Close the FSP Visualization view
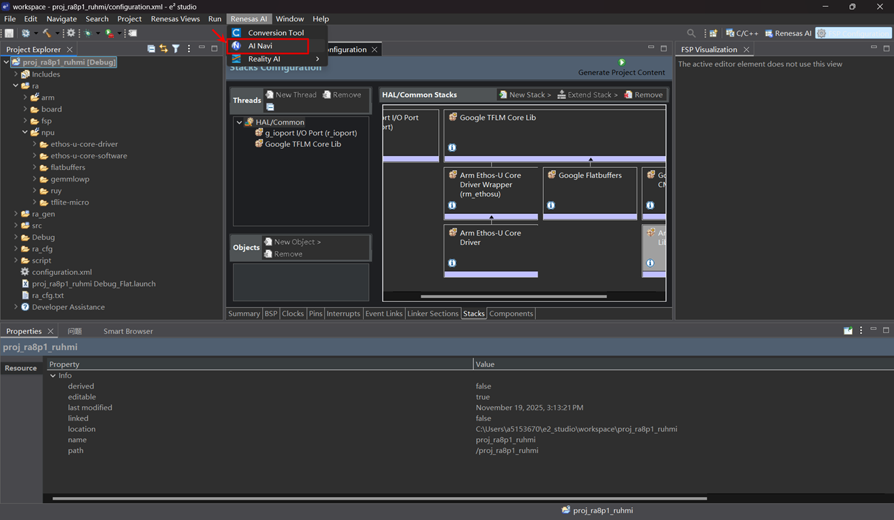The height and width of the screenshot is (520, 894). point(746,49)
